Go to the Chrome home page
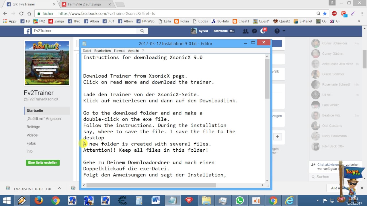This screenshot has width=367, height=206. click(29, 13)
